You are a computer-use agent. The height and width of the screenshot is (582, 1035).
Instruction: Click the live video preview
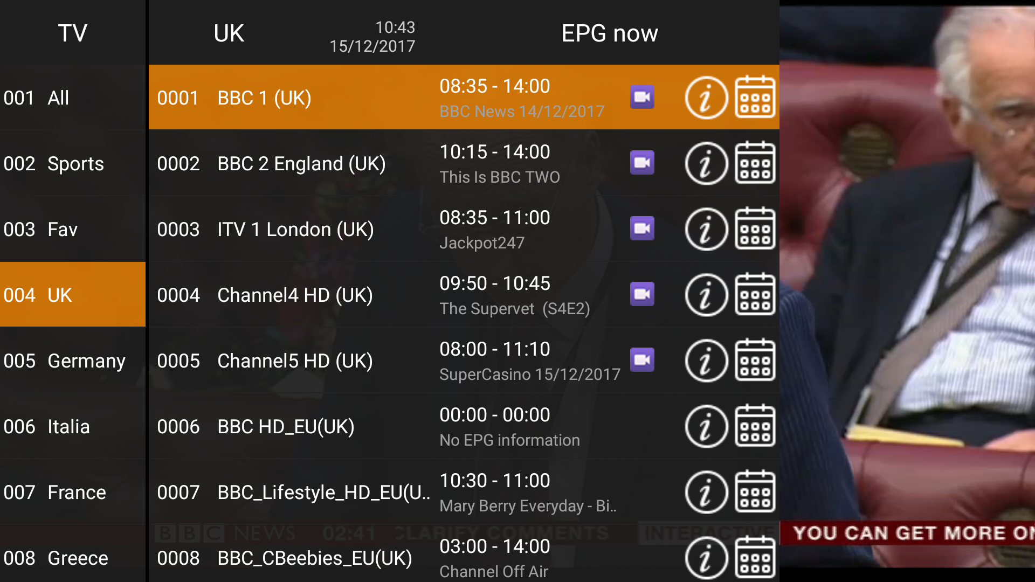point(907,291)
